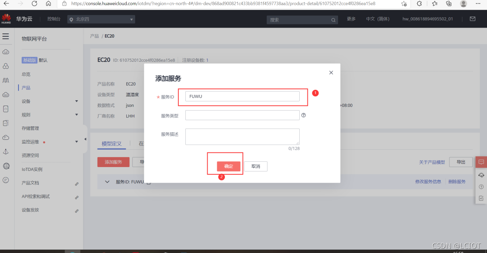Screen dimensions: 487x253
Task: Click link icon next to 产品文档
Action: pyautogui.click(x=77, y=184)
